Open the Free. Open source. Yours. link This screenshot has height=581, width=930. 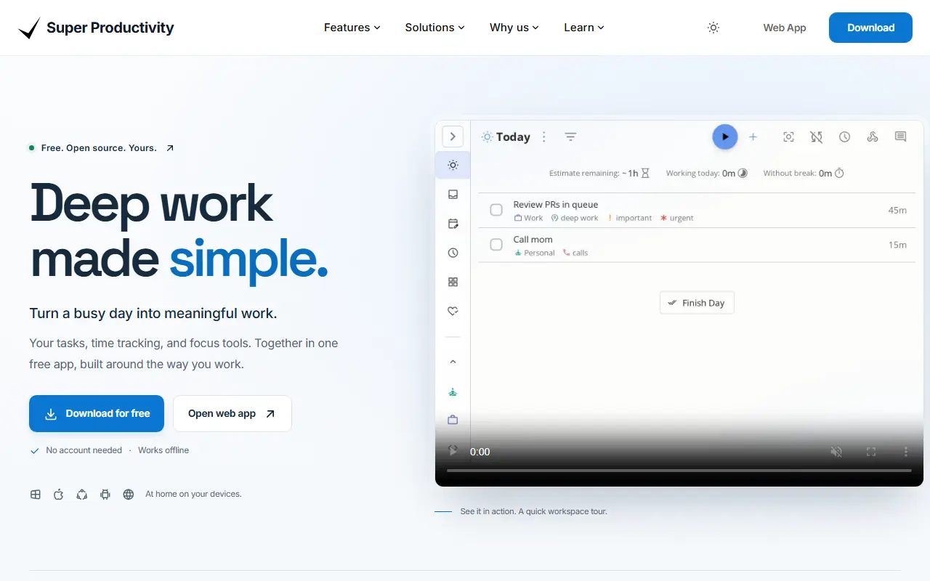pos(101,148)
